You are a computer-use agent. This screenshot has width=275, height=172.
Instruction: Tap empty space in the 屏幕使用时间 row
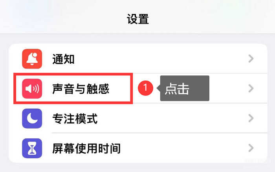pyautogui.click(x=181, y=148)
